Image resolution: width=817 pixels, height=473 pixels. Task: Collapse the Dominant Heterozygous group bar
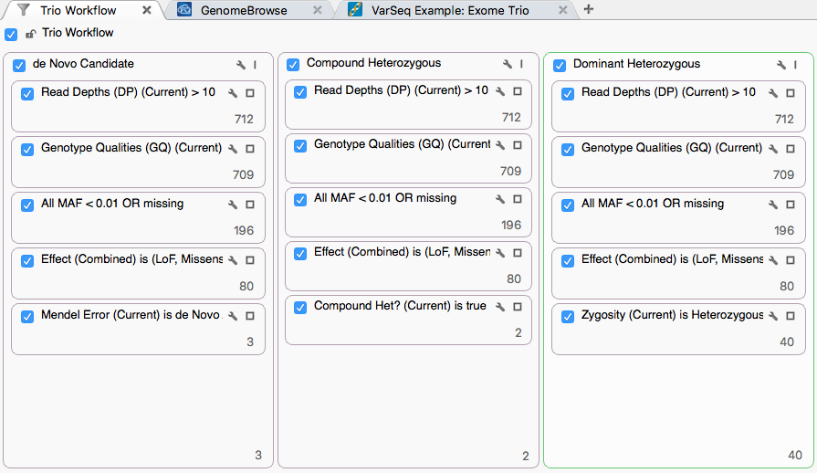pos(795,65)
